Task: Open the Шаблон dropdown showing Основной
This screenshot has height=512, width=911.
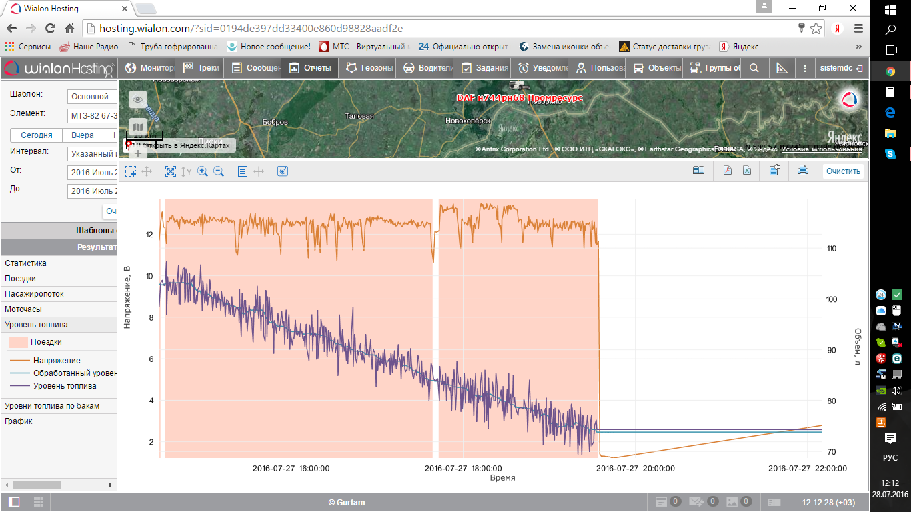Action: point(92,97)
